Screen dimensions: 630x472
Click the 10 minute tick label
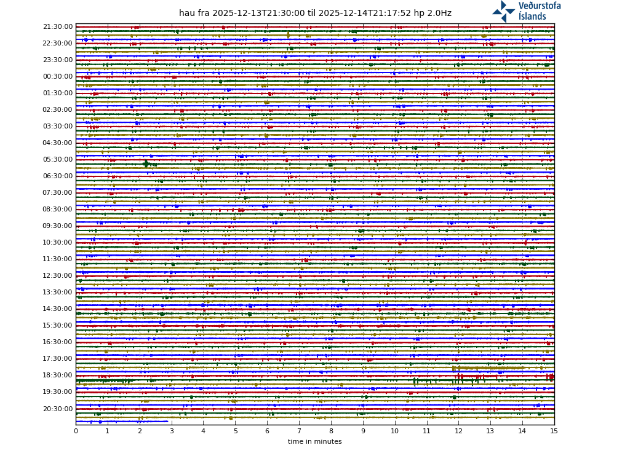click(394, 431)
